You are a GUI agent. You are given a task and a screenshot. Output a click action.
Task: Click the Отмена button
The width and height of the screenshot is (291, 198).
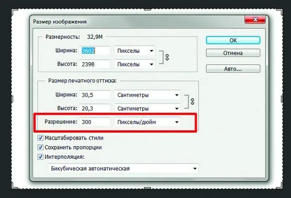coord(233,53)
